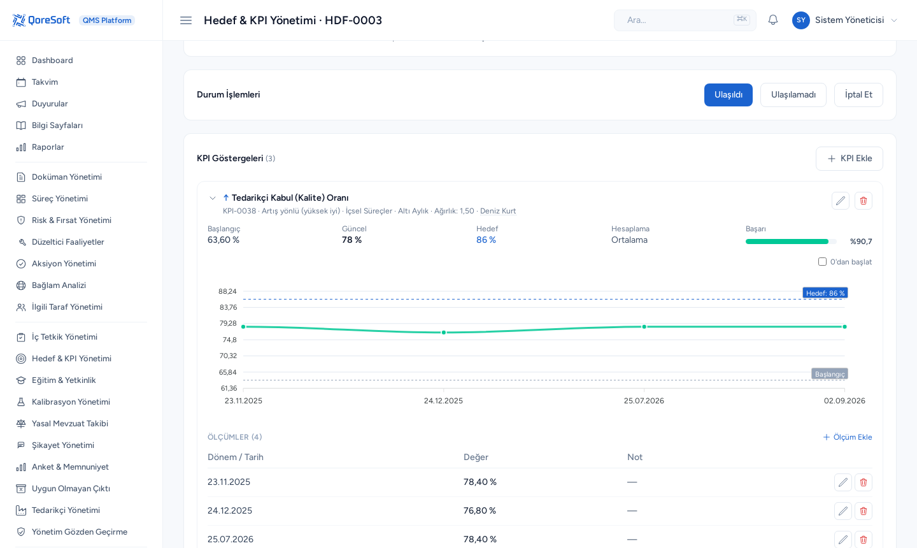The width and height of the screenshot is (917, 548).
Task: Open the Deniz Kurt owner link
Action: [x=498, y=211]
